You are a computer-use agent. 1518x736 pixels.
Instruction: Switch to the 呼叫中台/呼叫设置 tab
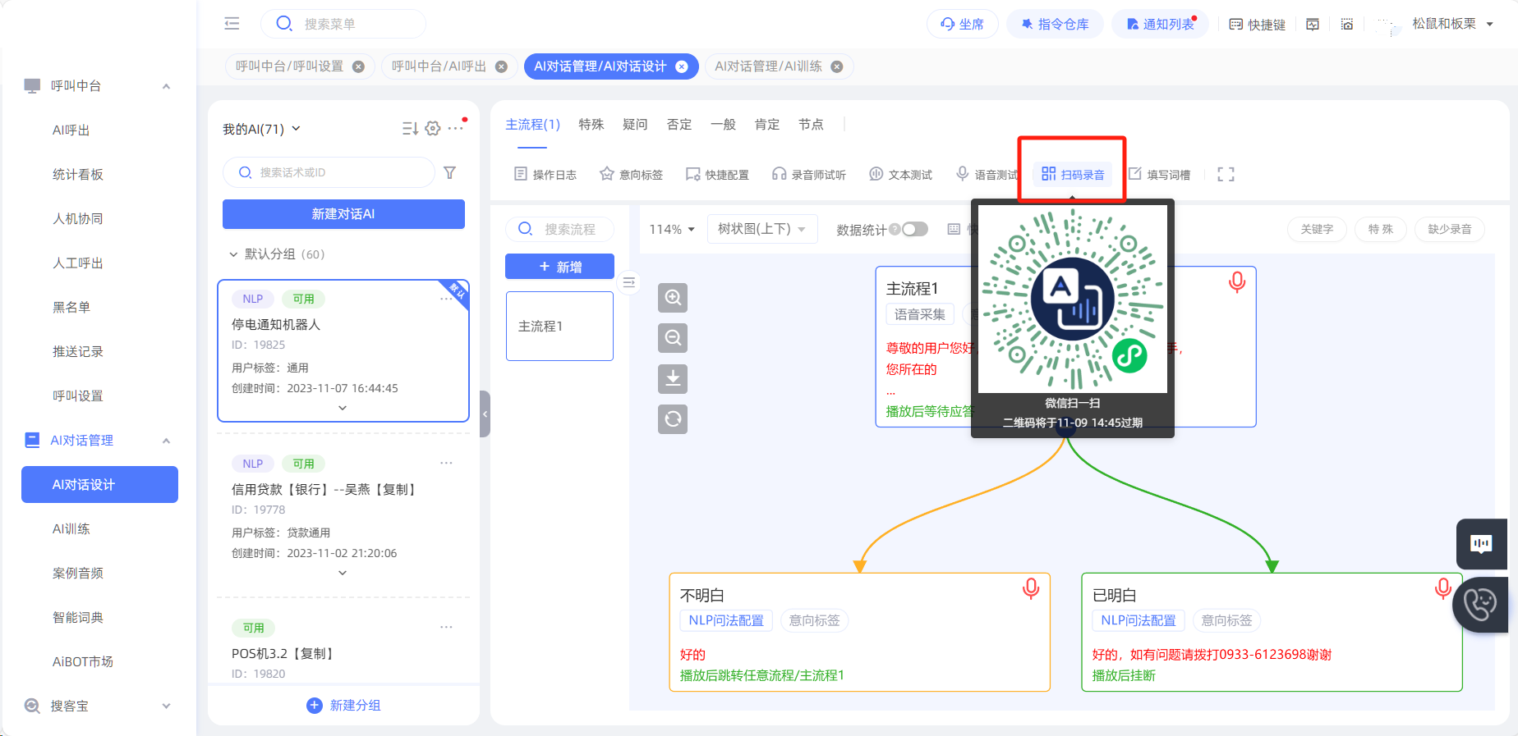tap(289, 66)
